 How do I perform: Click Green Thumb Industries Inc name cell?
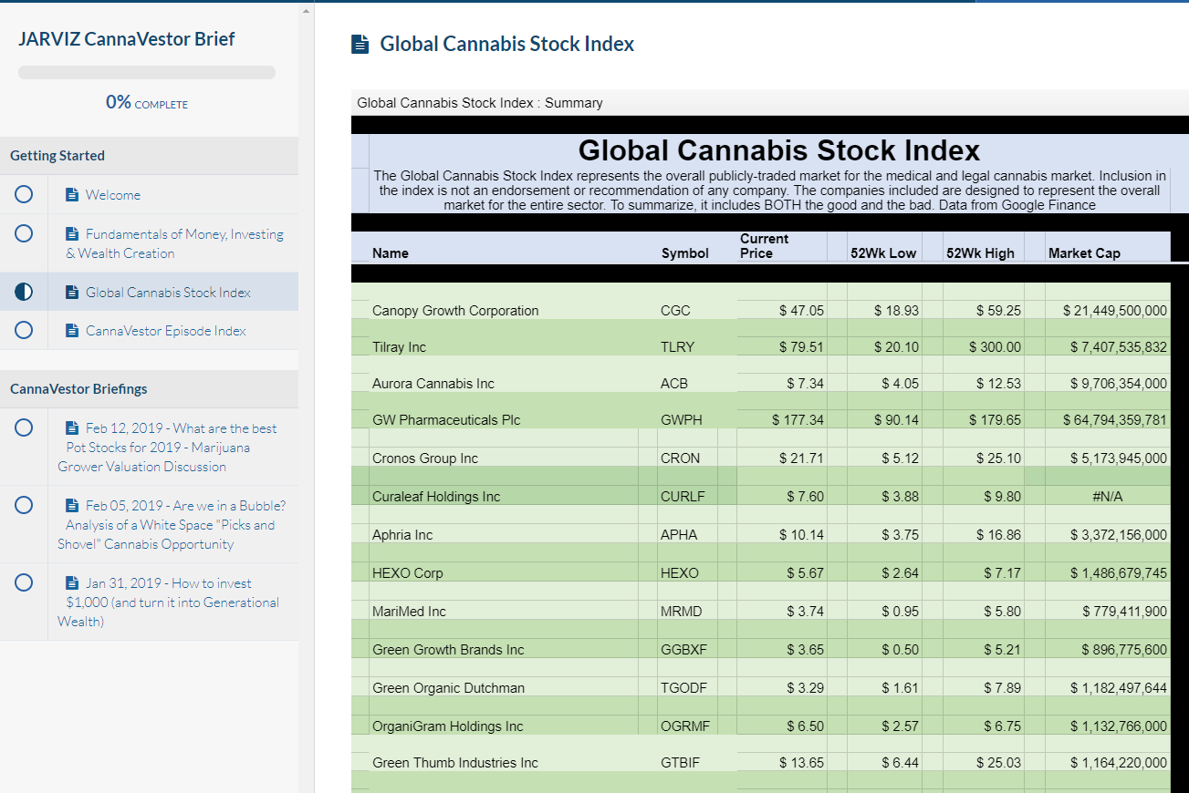click(x=455, y=763)
